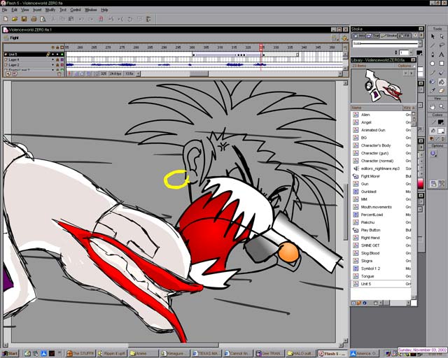Viewport: 448px width, 358px height.
Task: Open Edit Scene dropdown above timeline
Action: tap(335, 38)
